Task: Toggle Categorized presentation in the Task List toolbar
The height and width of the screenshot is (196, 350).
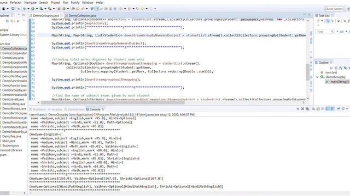Action: 328,21
